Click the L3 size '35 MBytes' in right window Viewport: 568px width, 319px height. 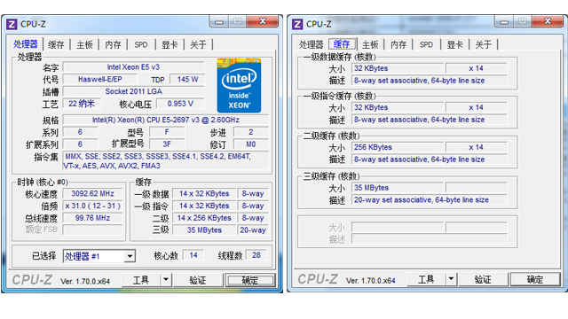point(398,188)
